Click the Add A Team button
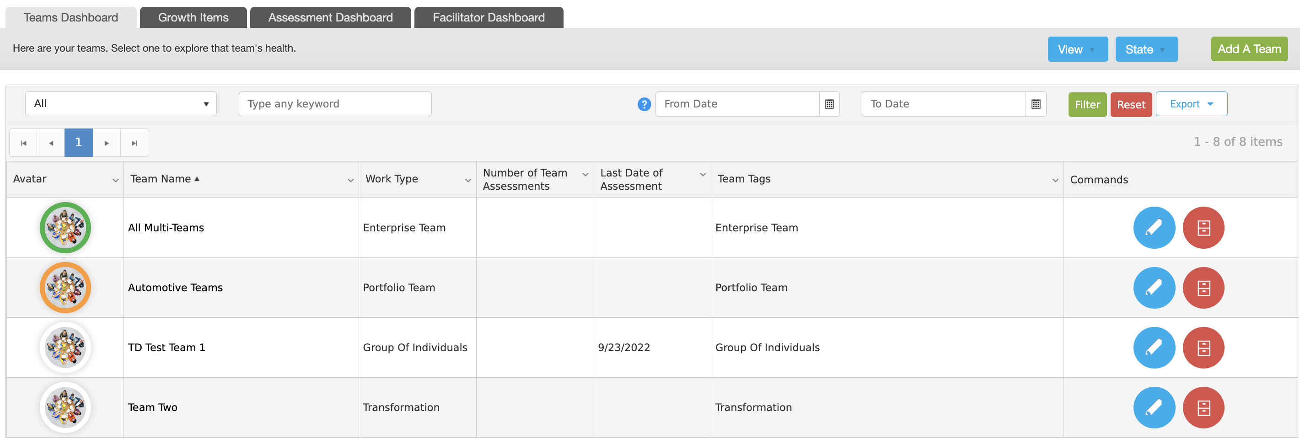 [1249, 49]
